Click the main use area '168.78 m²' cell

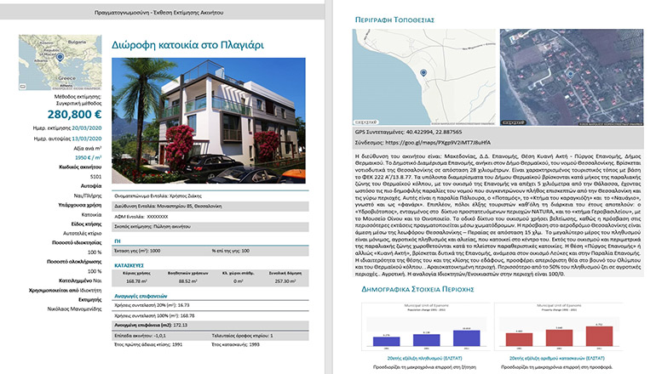(x=136, y=281)
